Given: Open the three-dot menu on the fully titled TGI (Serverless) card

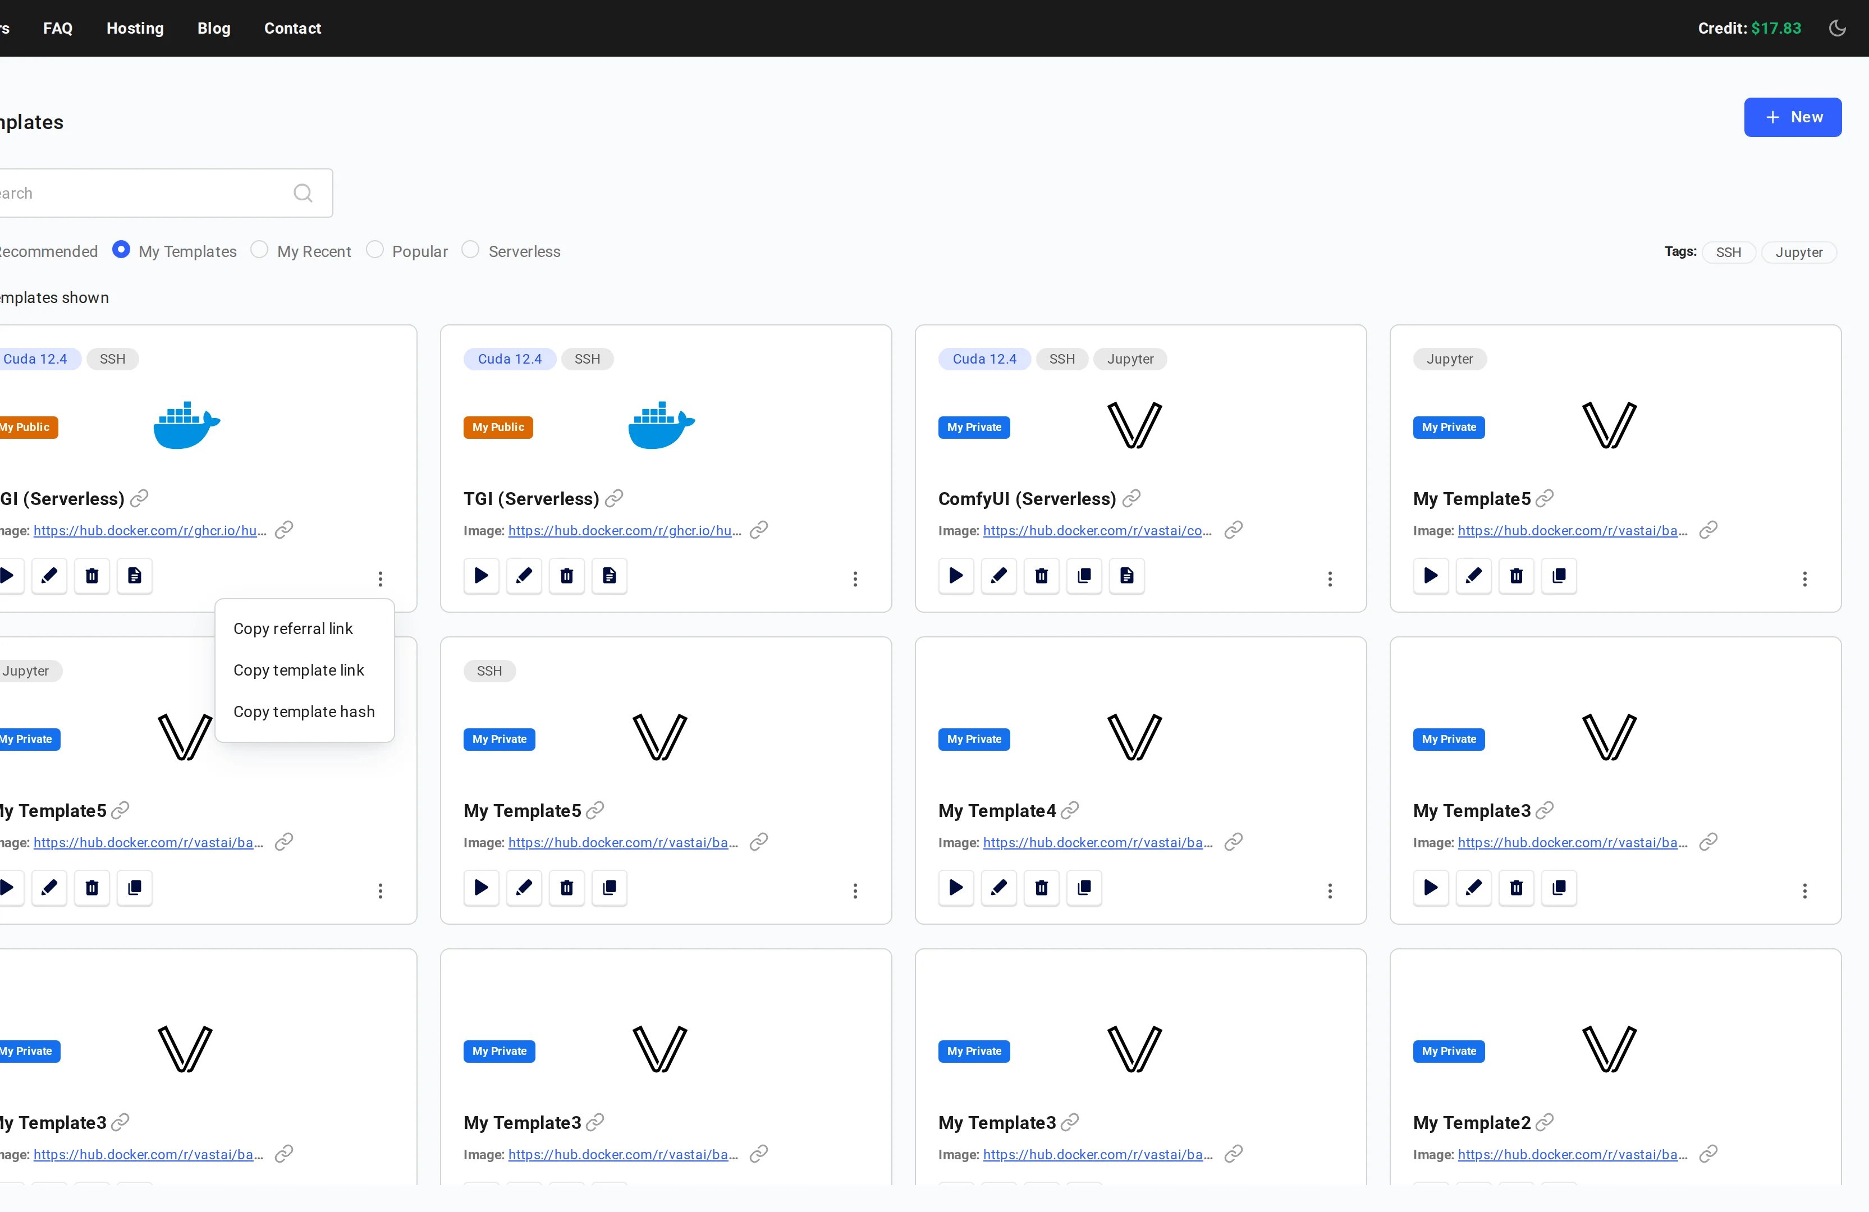Looking at the screenshot, I should [855, 579].
